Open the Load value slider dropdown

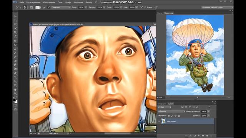104,7
